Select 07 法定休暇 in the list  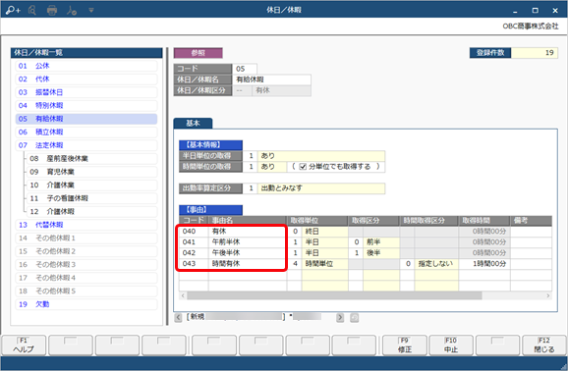click(86, 145)
